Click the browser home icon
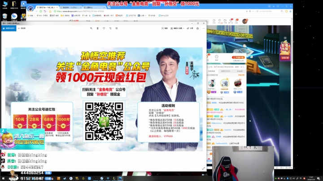 (x=50, y=11)
